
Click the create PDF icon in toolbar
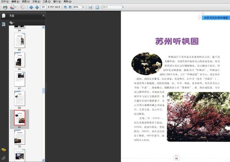point(12,7)
